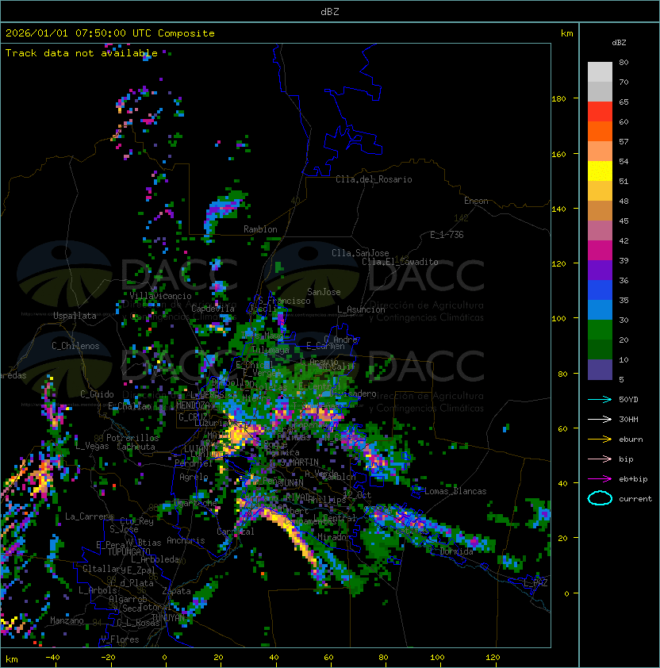Click the 'Capdevila' map label

coord(213,309)
